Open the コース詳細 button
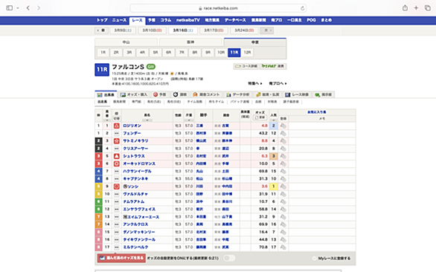 [x=246, y=66]
